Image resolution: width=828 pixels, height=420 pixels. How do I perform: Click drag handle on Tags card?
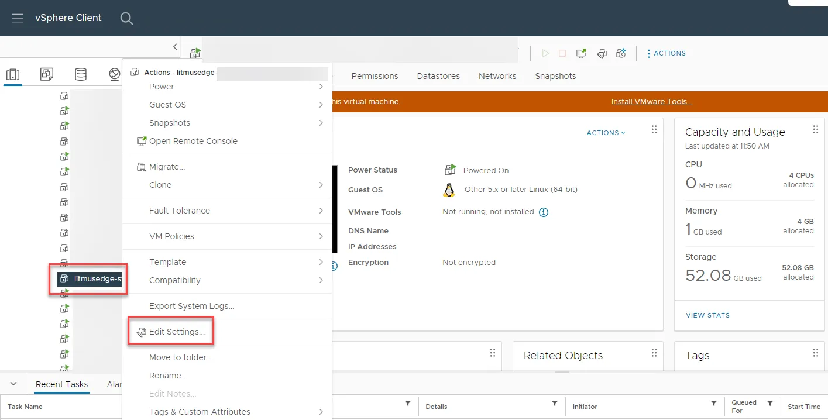[815, 353]
